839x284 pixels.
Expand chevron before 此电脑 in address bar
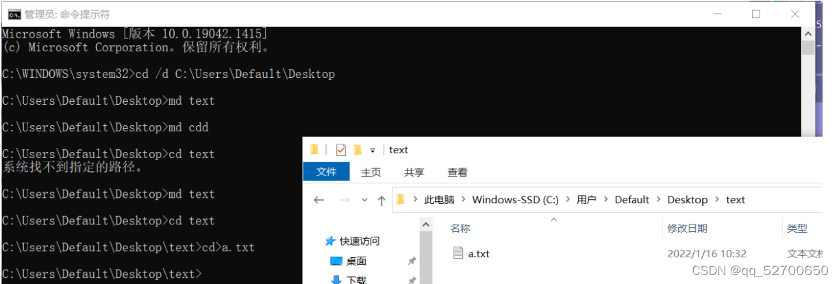pyautogui.click(x=415, y=200)
